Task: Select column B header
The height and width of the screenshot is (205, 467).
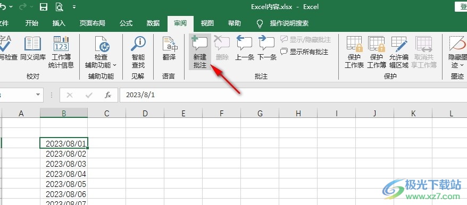Action: [64, 113]
